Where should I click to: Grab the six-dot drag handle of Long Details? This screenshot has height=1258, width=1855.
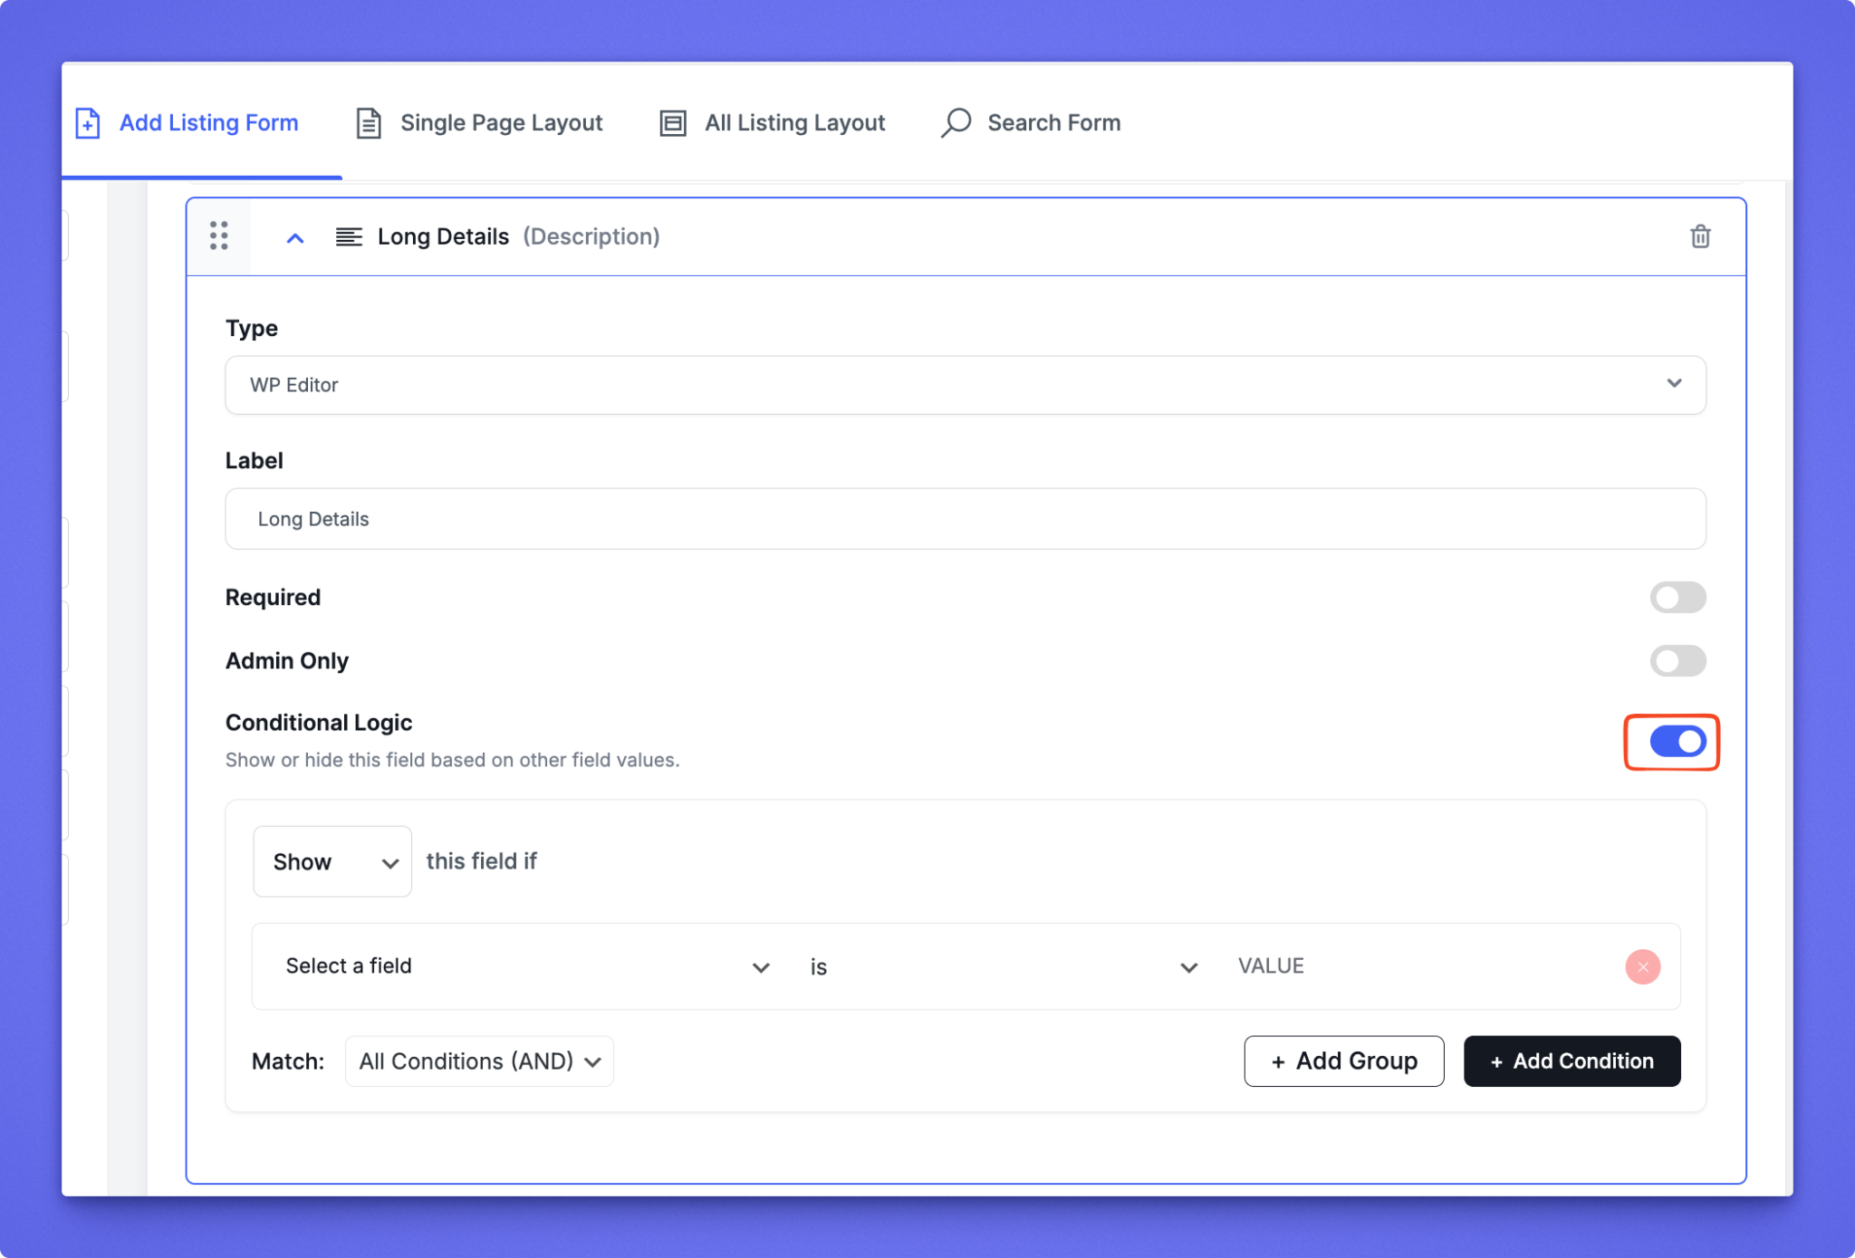pyautogui.click(x=219, y=235)
